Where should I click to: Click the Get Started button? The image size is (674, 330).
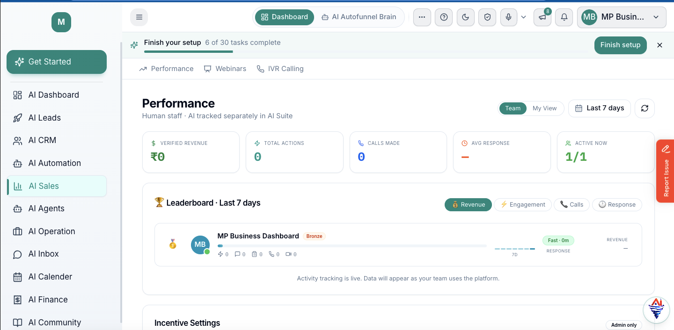[57, 62]
